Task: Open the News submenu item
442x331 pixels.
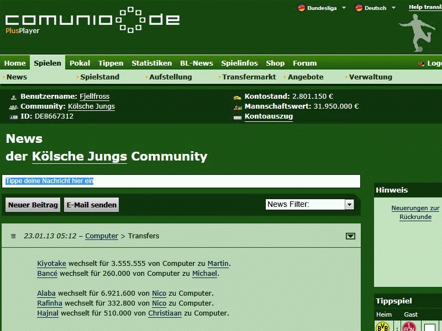Action: pyautogui.click(x=17, y=77)
